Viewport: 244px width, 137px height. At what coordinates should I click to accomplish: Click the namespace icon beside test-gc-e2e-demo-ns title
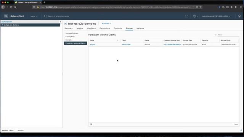[x=66, y=24]
